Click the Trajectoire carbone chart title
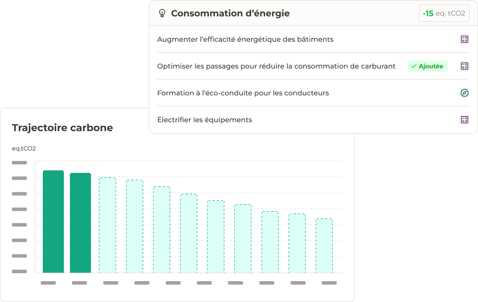 click(62, 128)
